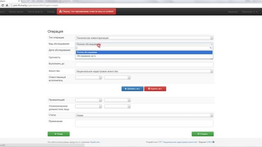Click the Выполнить до date field
The width and height of the screenshot is (262, 147).
(144, 65)
